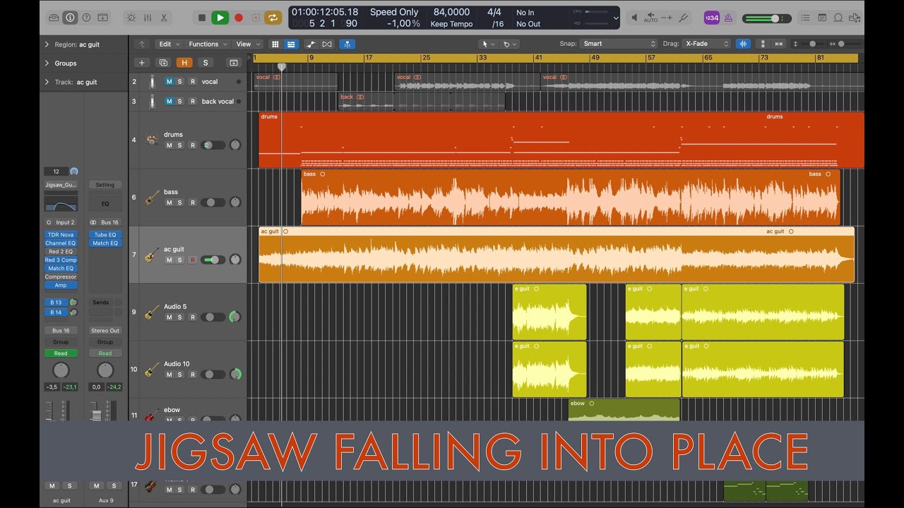Open the View menu in tracks area

coord(247,44)
